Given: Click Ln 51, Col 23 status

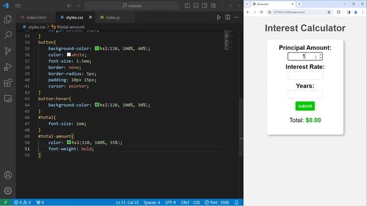Looking at the screenshot, I should pos(127,202).
